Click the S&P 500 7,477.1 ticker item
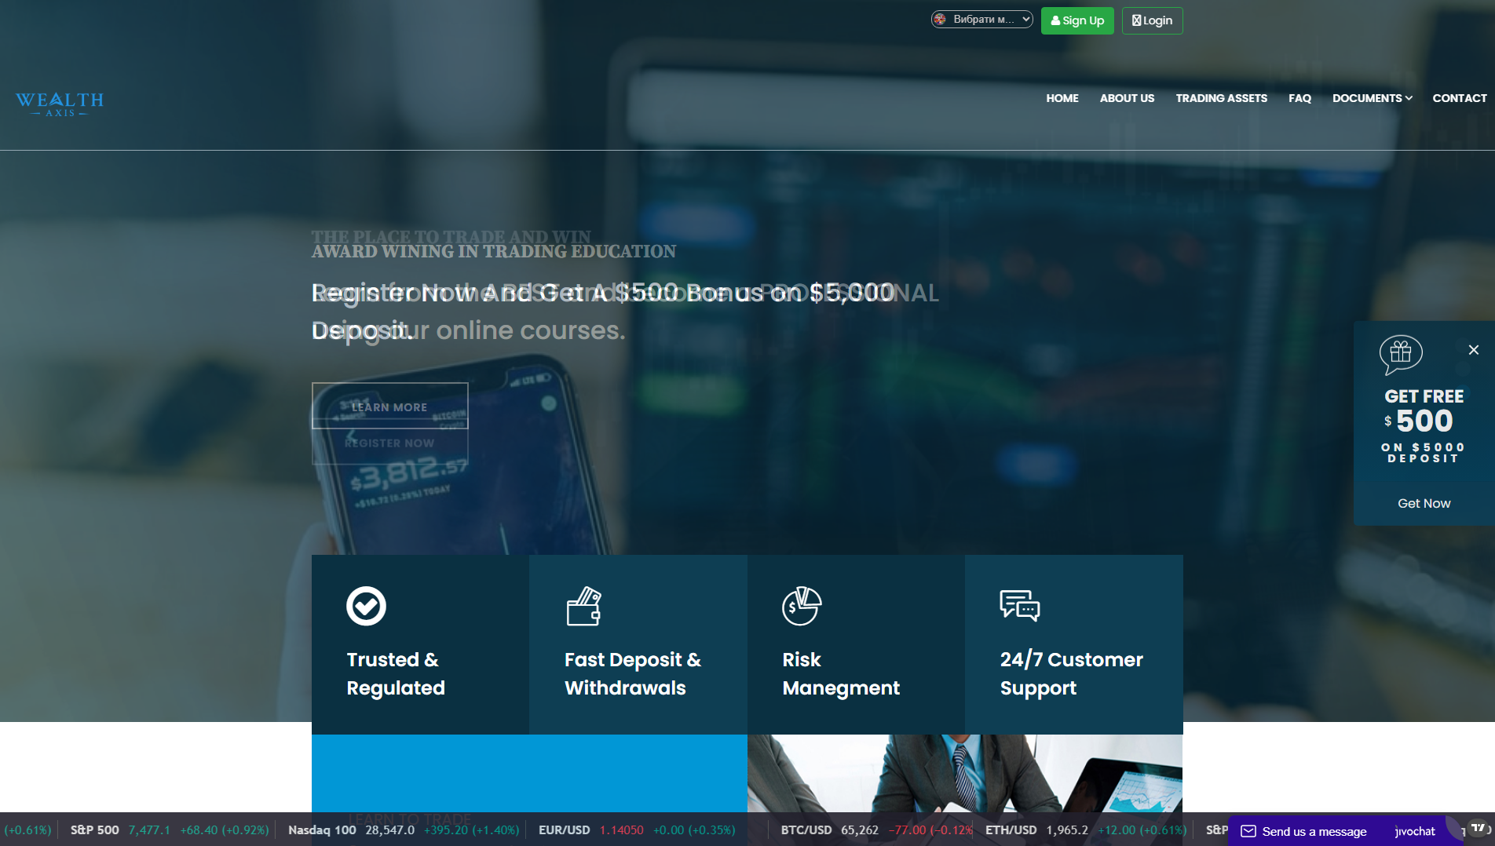The height and width of the screenshot is (846, 1495). pos(170,830)
